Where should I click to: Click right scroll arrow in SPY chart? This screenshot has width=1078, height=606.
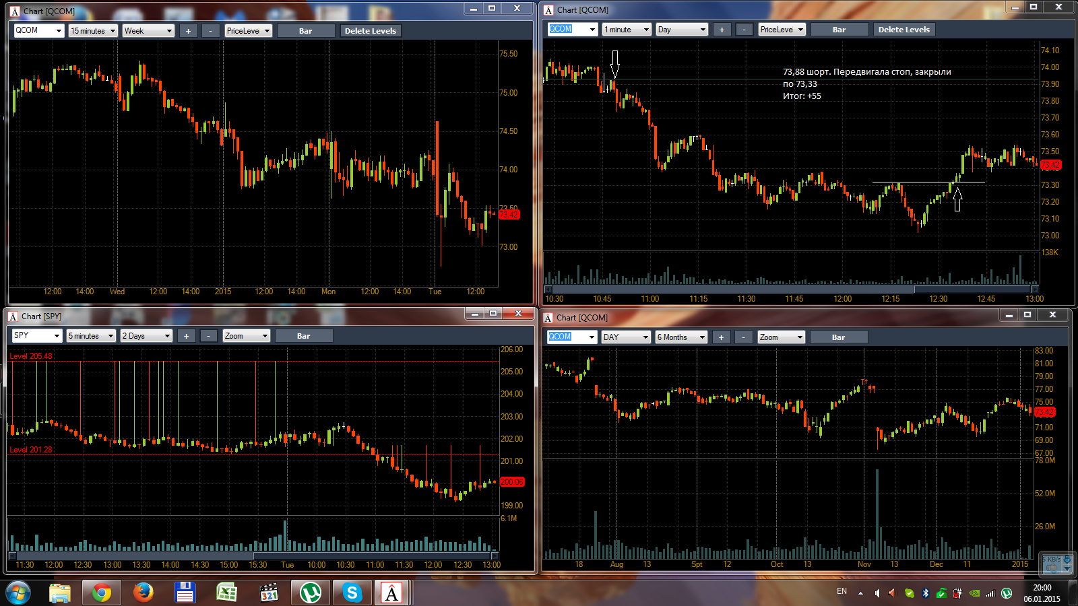coord(495,556)
